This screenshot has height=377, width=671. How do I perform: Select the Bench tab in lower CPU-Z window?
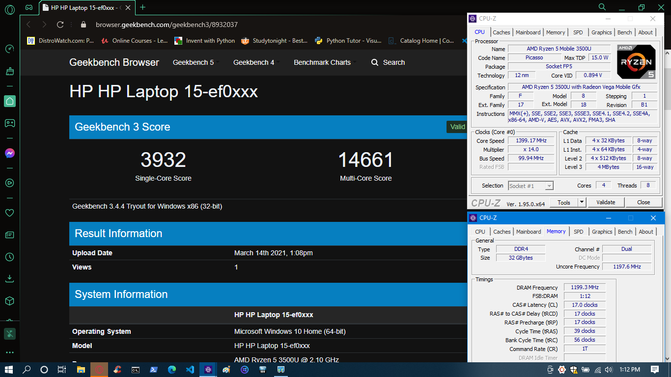pos(625,232)
